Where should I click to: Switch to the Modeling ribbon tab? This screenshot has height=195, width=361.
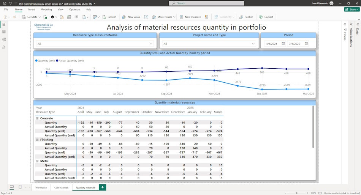coord(46,9)
